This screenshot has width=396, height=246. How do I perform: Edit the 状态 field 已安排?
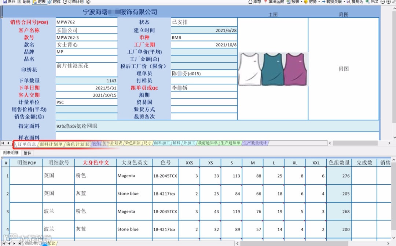pyautogui.click(x=204, y=22)
